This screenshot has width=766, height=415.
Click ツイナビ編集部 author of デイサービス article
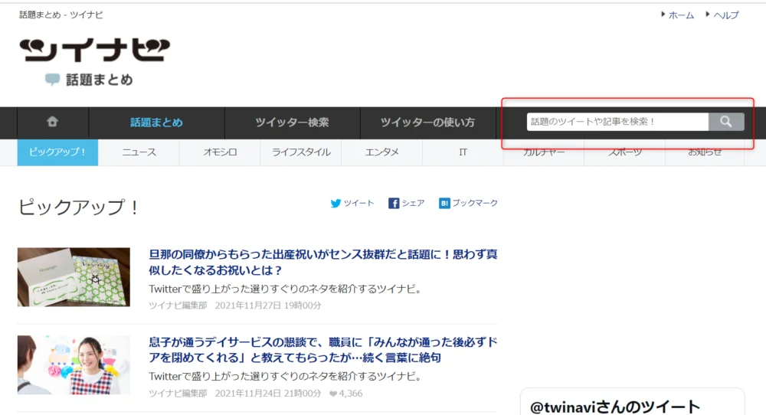178,394
